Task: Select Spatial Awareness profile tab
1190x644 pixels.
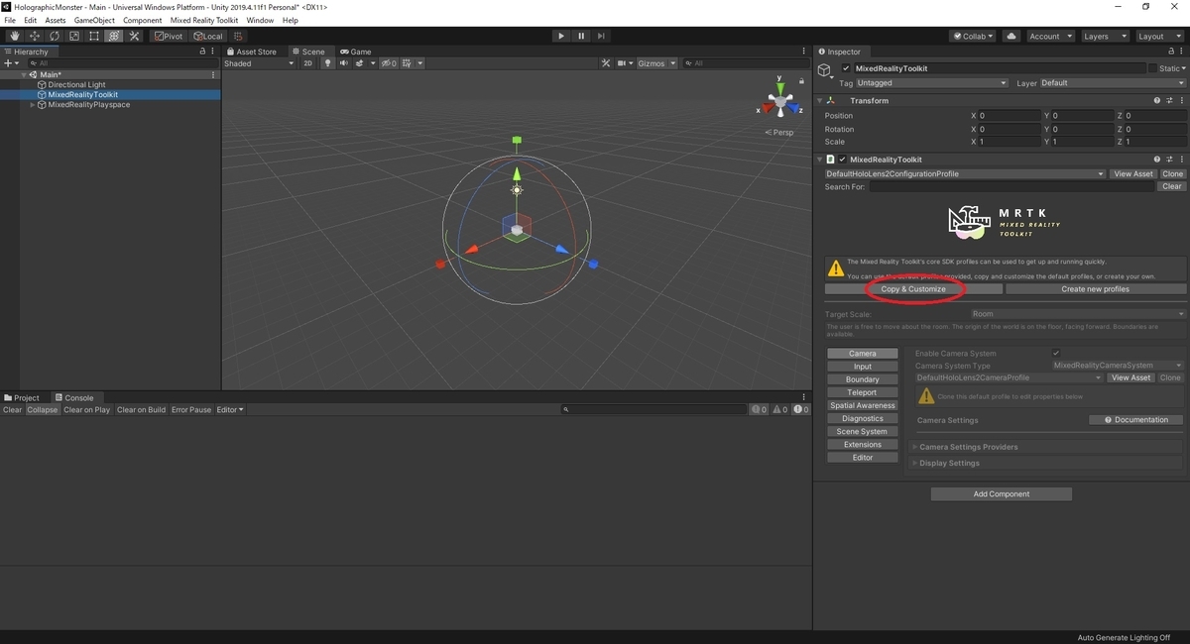Action: click(x=863, y=405)
